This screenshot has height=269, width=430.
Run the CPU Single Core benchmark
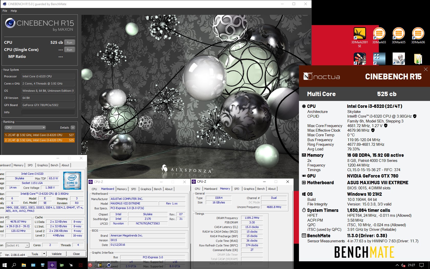click(x=70, y=50)
